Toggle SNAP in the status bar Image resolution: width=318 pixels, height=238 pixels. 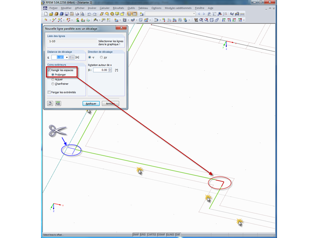[x=136, y=234]
